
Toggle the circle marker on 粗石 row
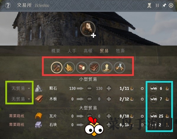(142, 89)
